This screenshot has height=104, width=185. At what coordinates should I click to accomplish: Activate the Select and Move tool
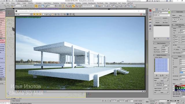36,6
